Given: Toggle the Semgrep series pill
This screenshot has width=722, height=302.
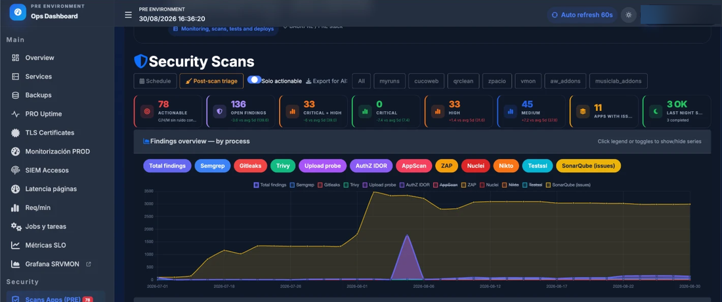Looking at the screenshot, I should point(213,165).
